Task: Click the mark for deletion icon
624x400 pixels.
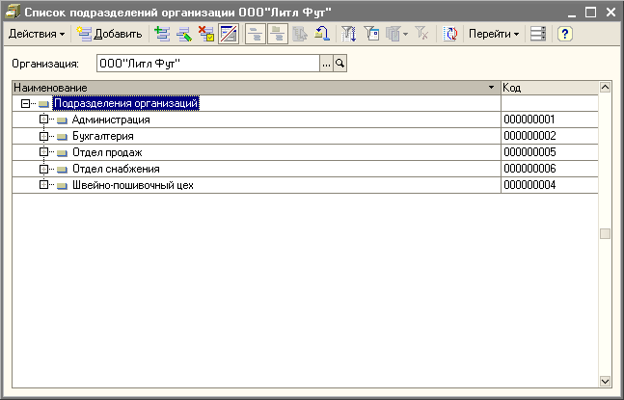Action: (204, 34)
